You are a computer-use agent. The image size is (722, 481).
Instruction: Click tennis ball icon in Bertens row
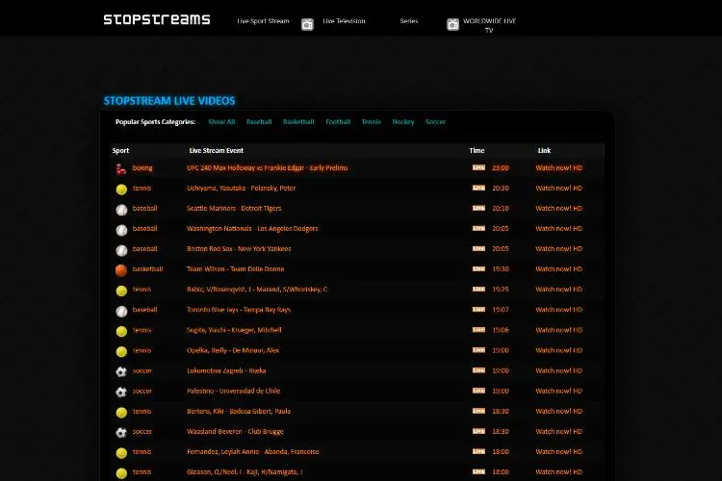click(121, 413)
